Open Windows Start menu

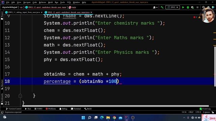point(83,118)
